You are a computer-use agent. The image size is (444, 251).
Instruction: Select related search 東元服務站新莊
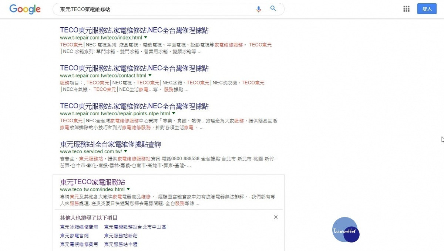click(x=121, y=235)
